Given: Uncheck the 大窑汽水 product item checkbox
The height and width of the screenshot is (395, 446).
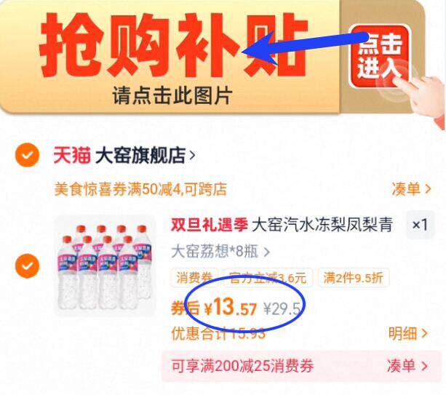Looking at the screenshot, I should (27, 266).
